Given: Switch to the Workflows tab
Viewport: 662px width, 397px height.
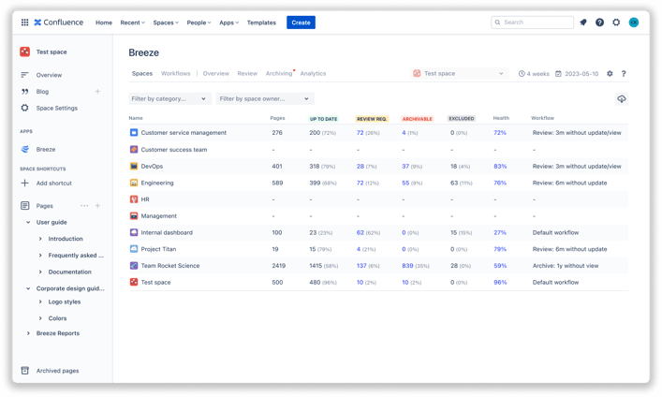Looking at the screenshot, I should pos(176,73).
